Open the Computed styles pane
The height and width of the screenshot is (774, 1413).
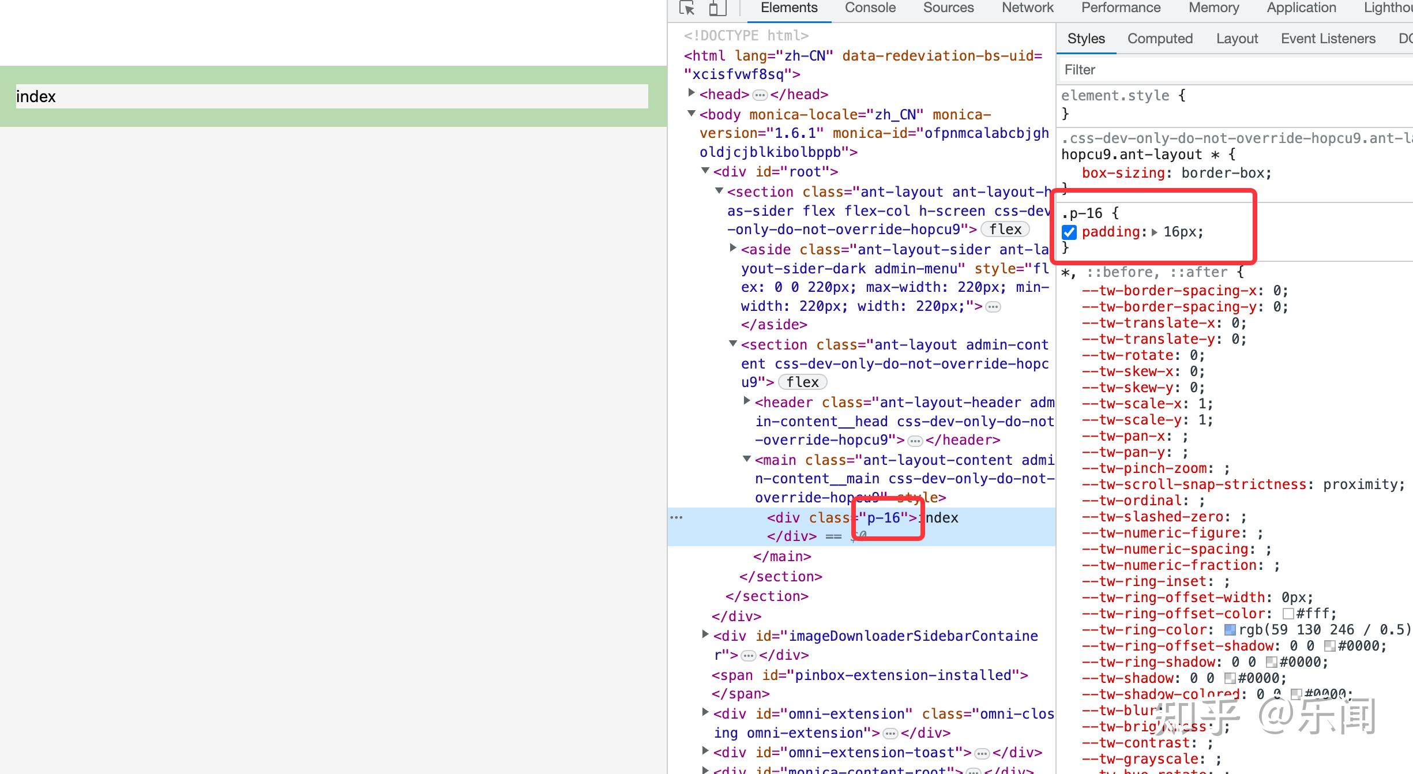tap(1160, 39)
